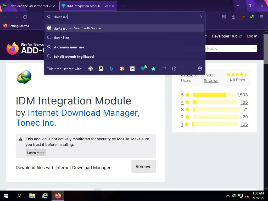Image resolution: width=268 pixels, height=201 pixels.
Task: Click the Learn more button
Action: (x=36, y=153)
